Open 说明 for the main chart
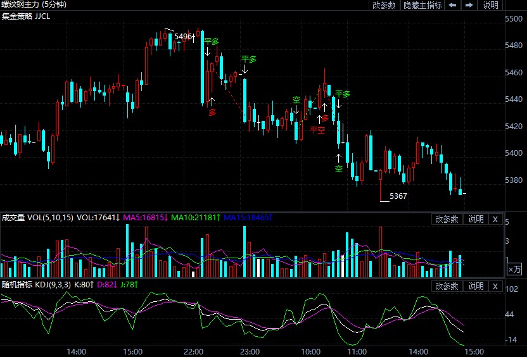The image size is (527, 357). click(491, 5)
